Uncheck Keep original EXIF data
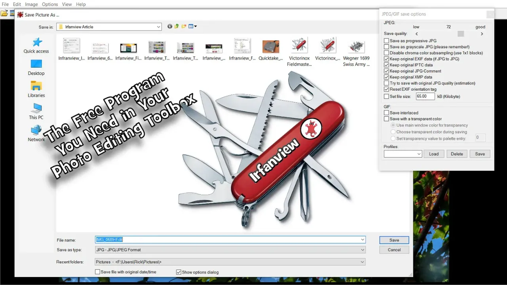Viewport: 507px width, 285px height. pos(387,59)
